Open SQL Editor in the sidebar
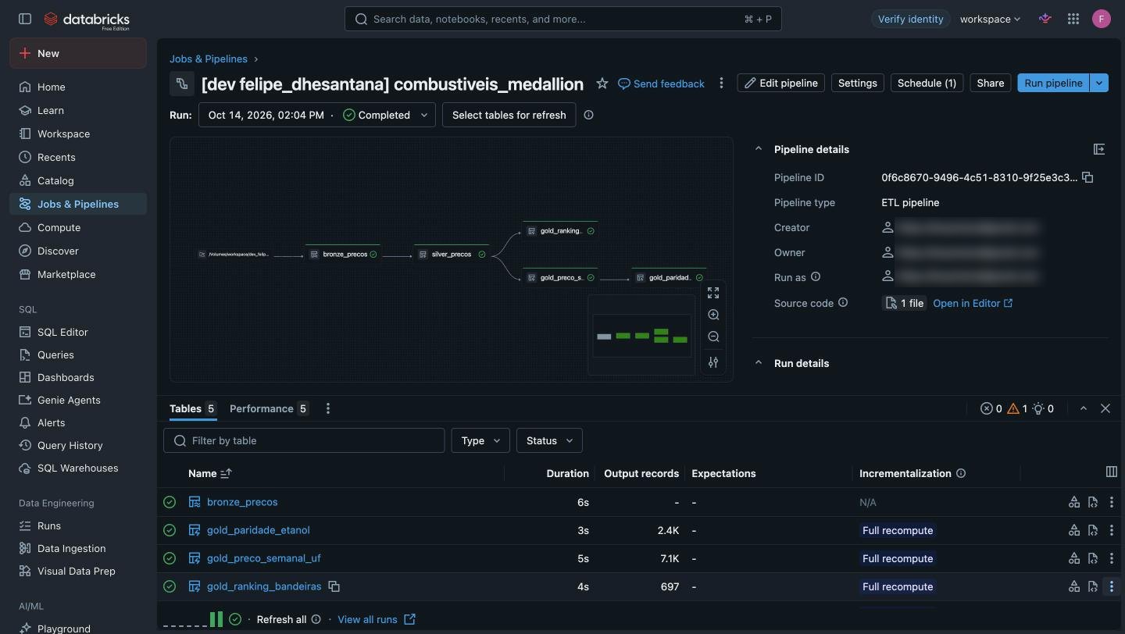This screenshot has height=634, width=1125. pos(78,332)
